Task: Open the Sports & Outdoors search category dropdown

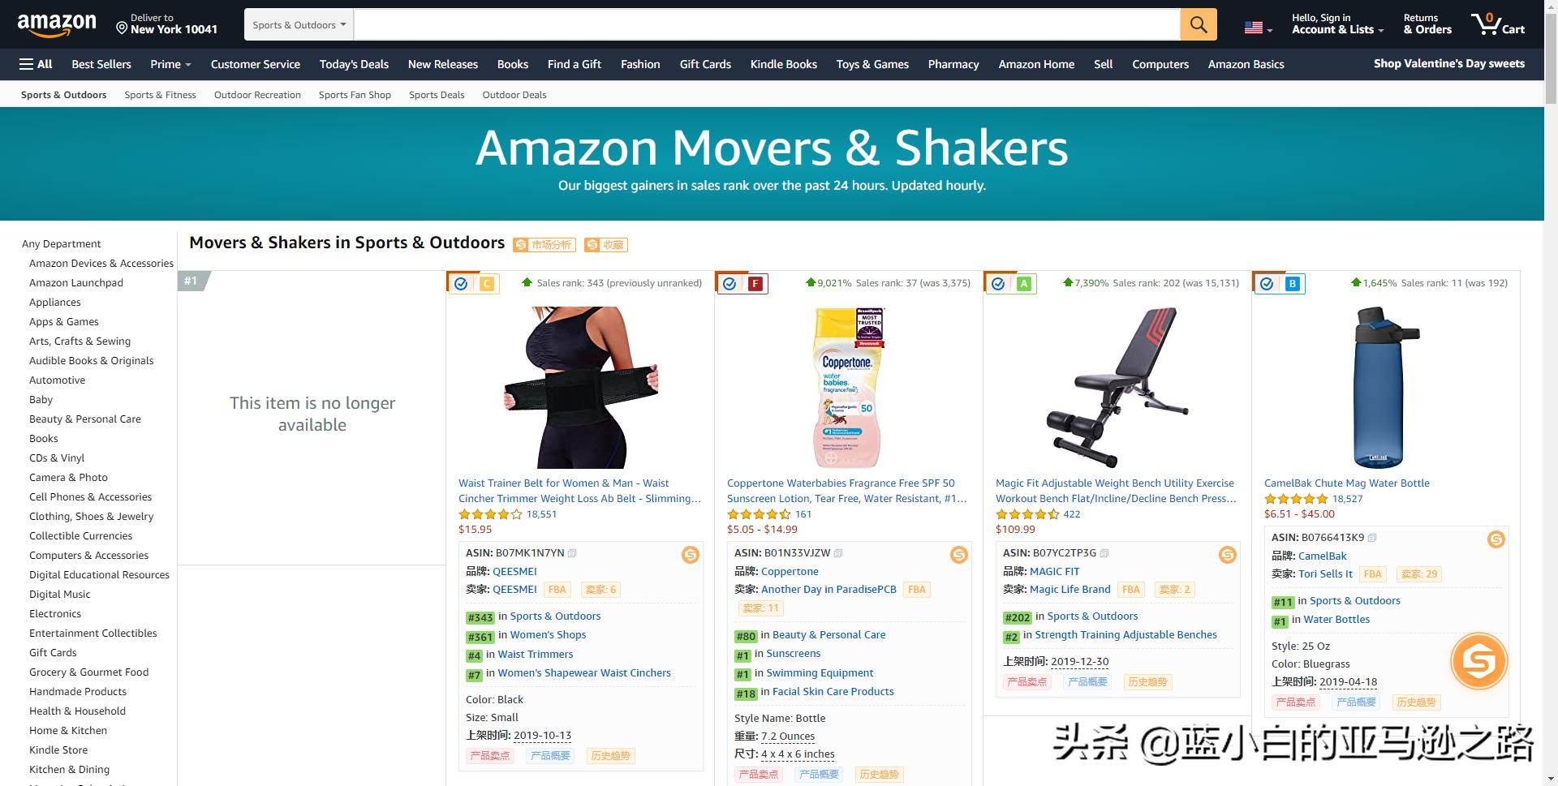Action: (299, 24)
